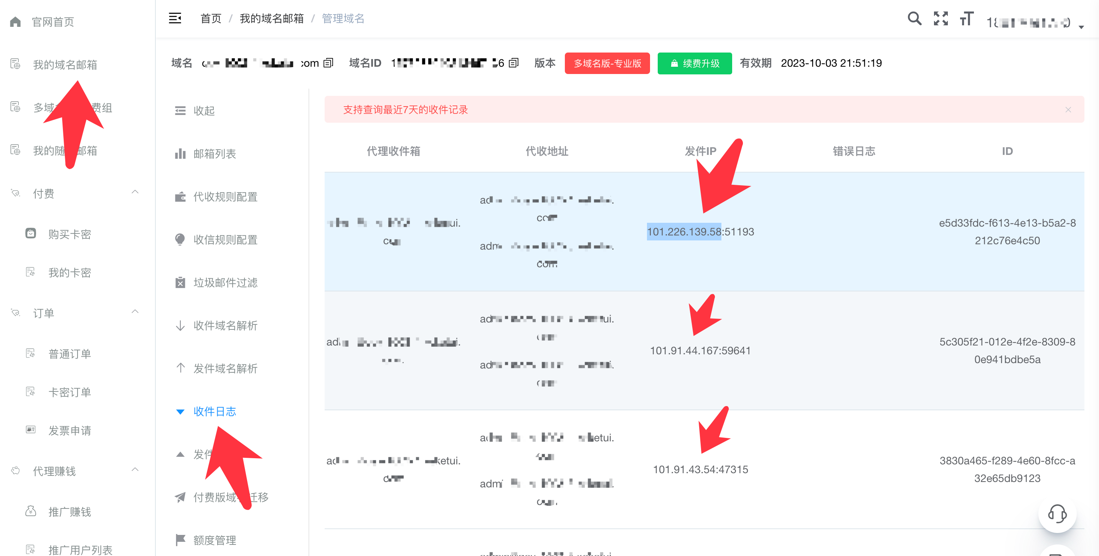Click the ID starting with e5d33fdc

point(1007,232)
